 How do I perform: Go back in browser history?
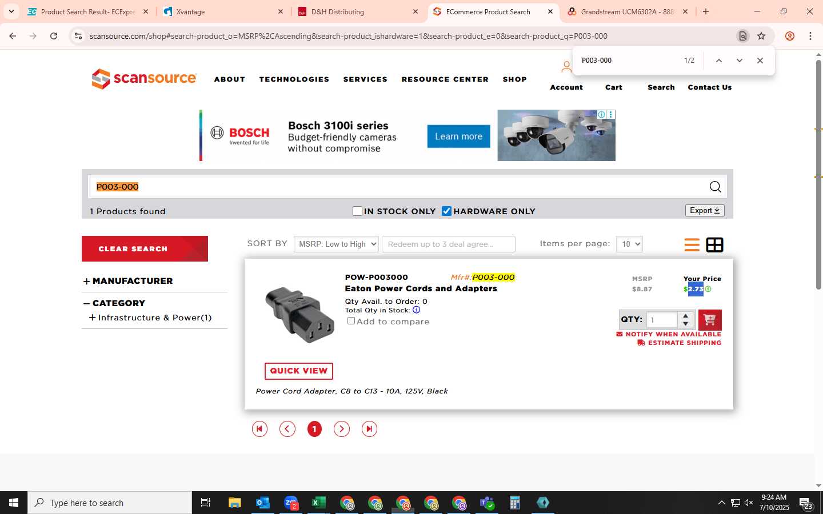point(13,36)
